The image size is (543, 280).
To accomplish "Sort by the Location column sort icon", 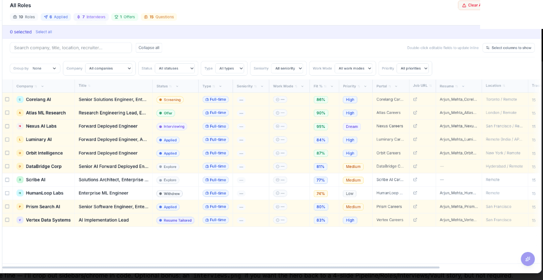I will tap(504, 86).
